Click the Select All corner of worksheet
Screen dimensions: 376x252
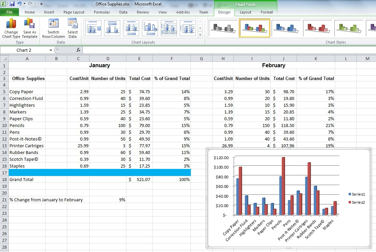(4, 59)
